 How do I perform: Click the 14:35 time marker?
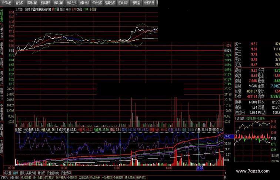[200, 168]
